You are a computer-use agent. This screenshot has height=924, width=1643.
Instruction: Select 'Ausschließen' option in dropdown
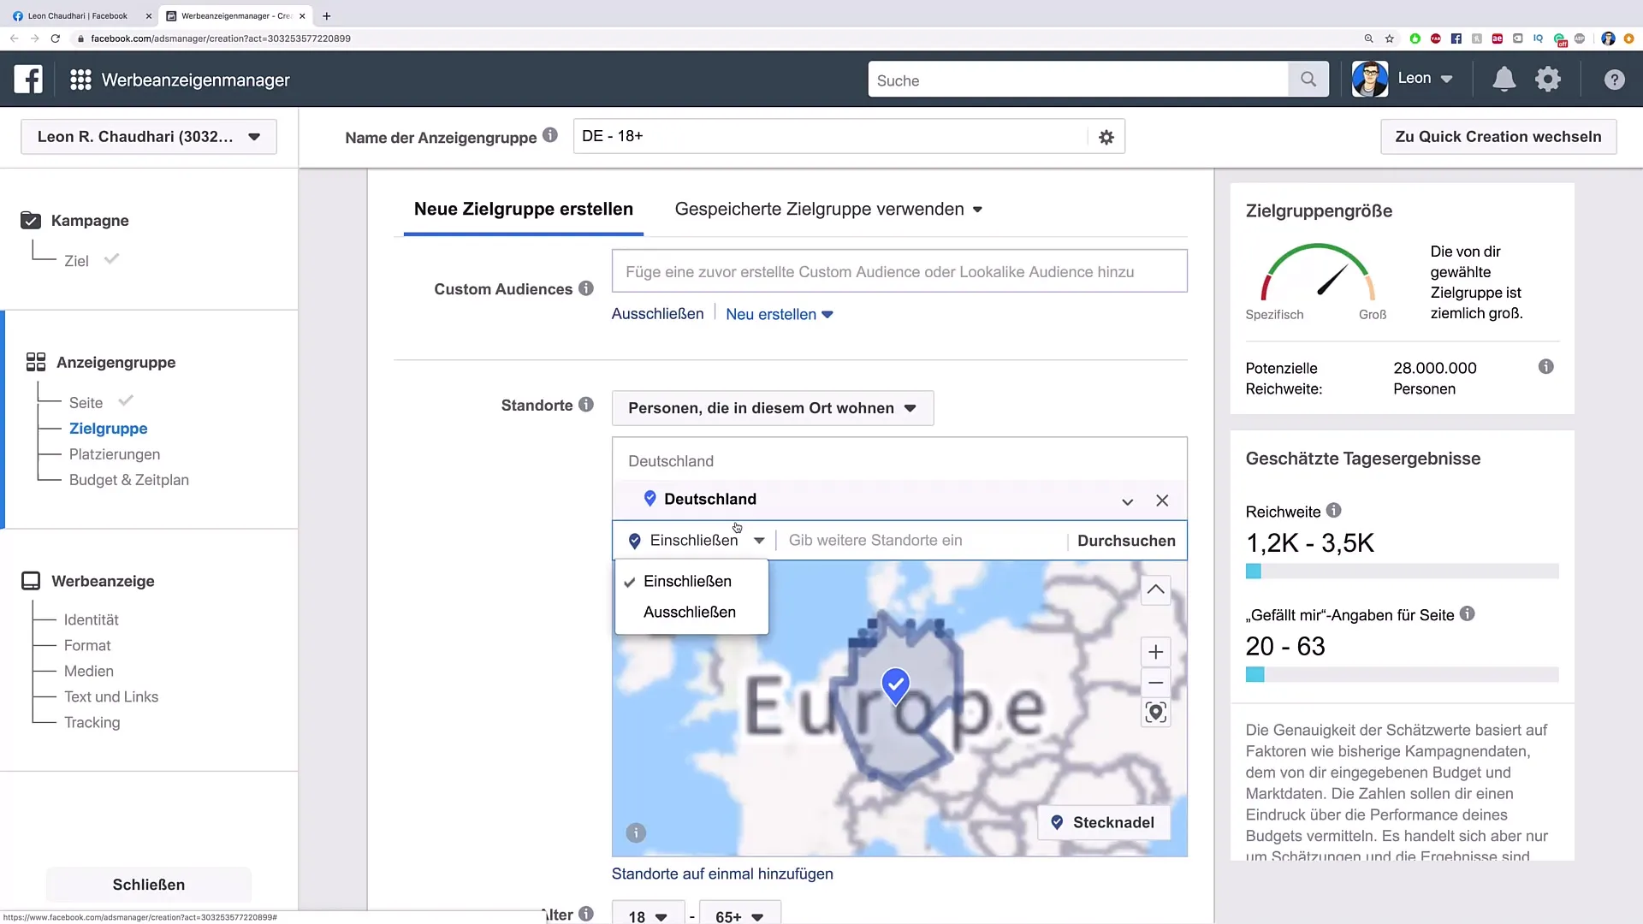point(690,612)
